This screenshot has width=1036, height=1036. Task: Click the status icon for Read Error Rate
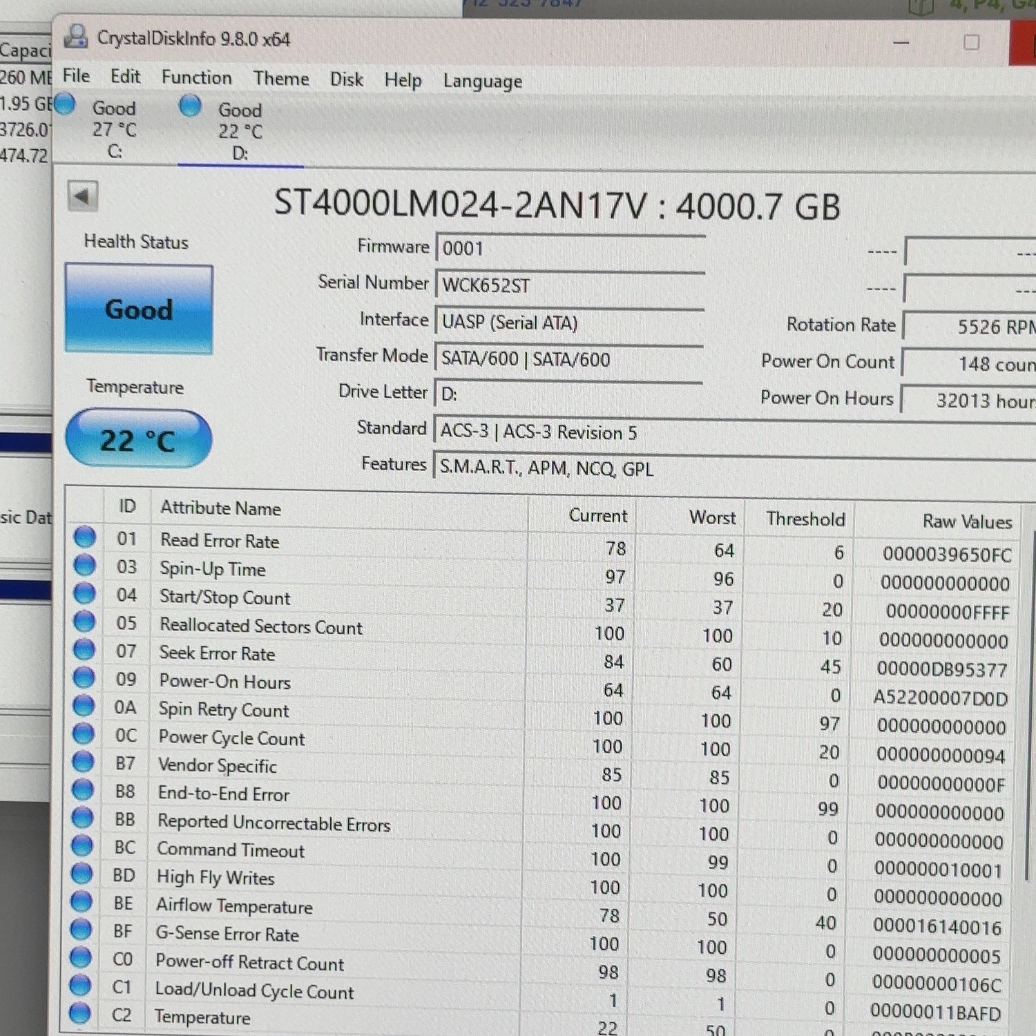(85, 537)
